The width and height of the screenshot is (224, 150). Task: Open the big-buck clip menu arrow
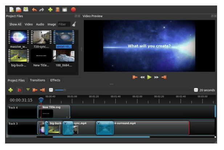46,123
